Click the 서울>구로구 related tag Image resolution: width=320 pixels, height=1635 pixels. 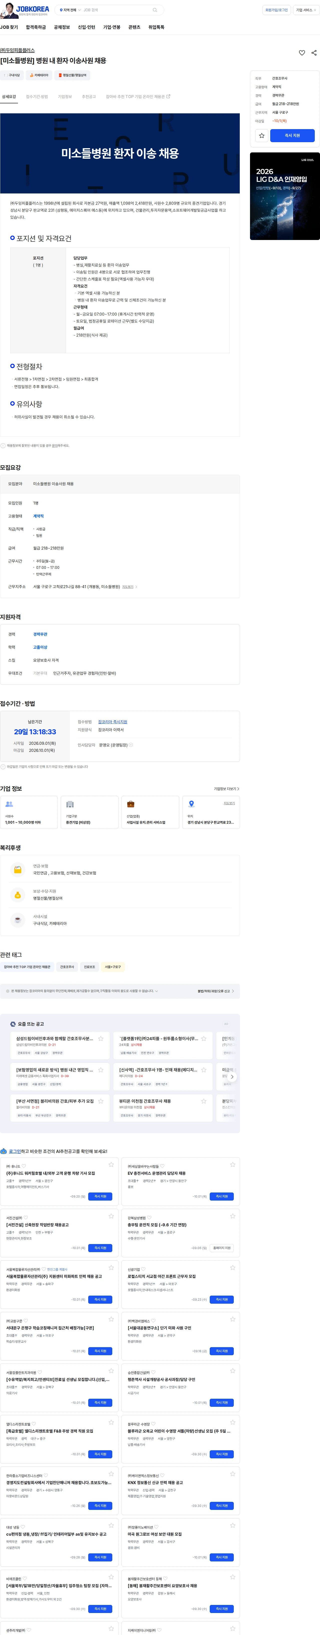pos(113,967)
